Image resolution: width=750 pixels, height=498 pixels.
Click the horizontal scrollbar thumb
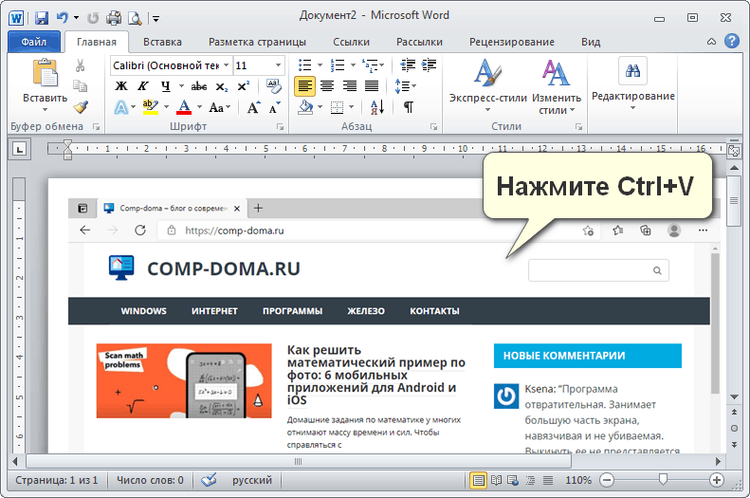point(299,462)
